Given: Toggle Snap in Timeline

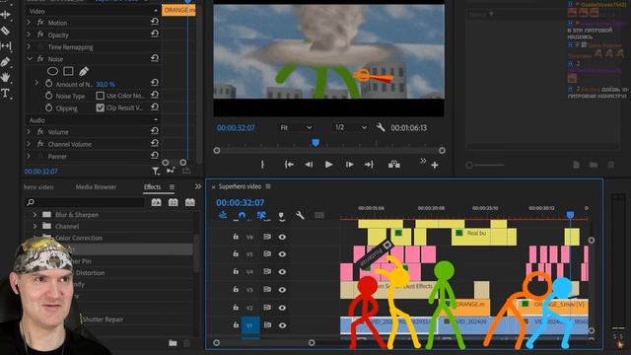Looking at the screenshot, I should 242,216.
